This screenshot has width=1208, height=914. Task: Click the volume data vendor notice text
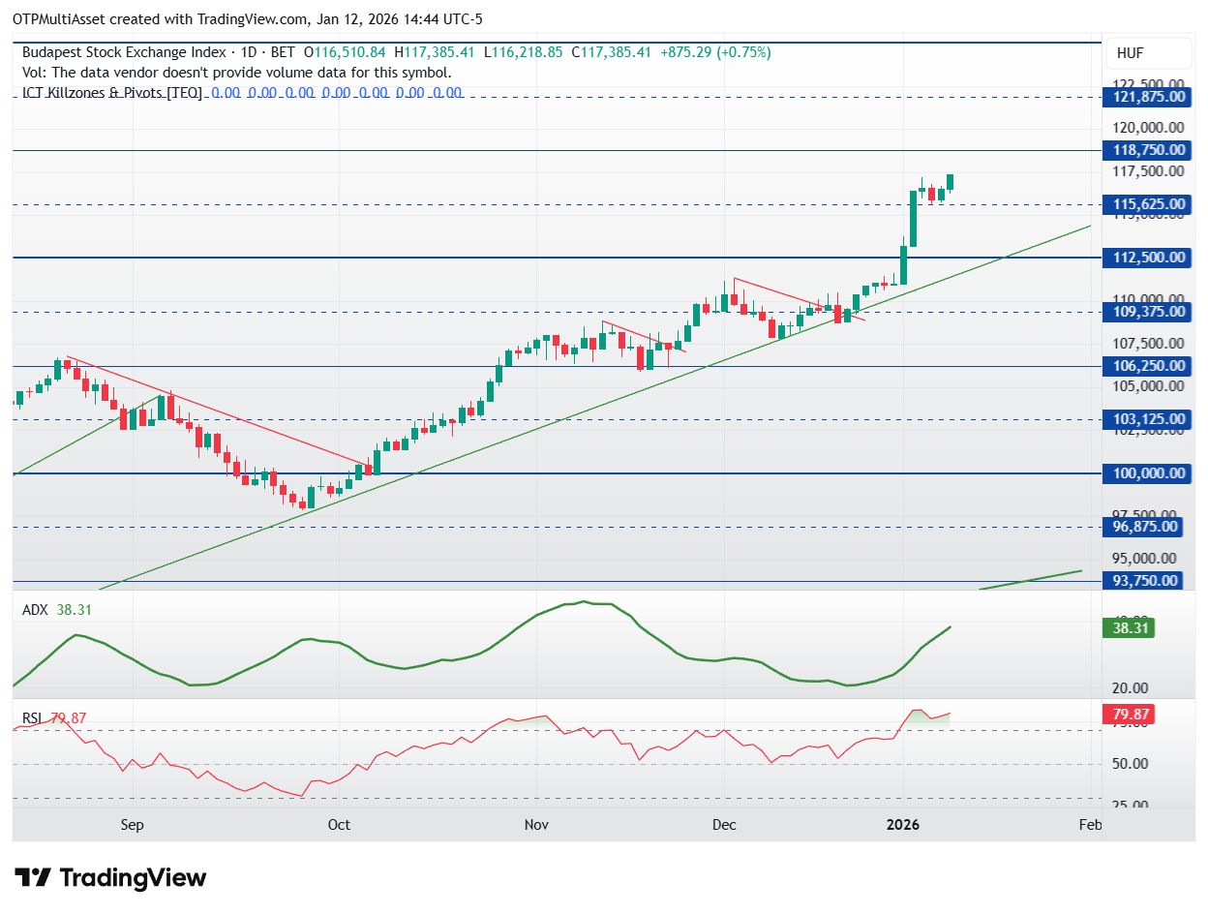tap(236, 73)
